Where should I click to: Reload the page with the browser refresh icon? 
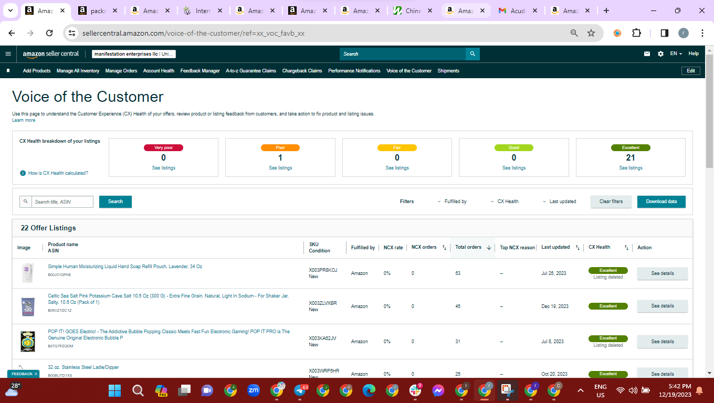[49, 33]
